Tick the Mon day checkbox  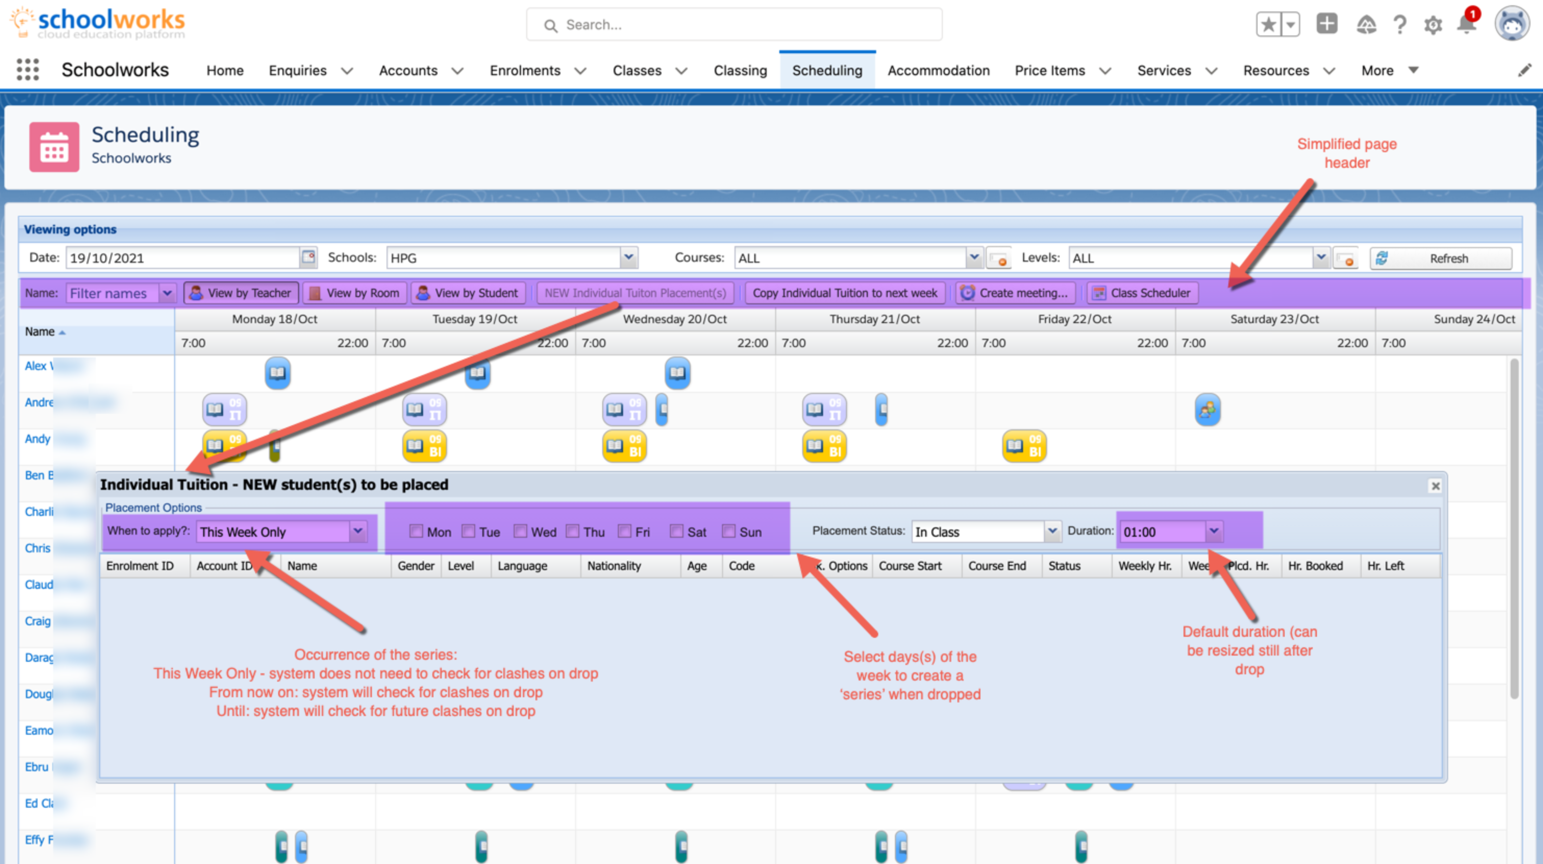(x=416, y=532)
